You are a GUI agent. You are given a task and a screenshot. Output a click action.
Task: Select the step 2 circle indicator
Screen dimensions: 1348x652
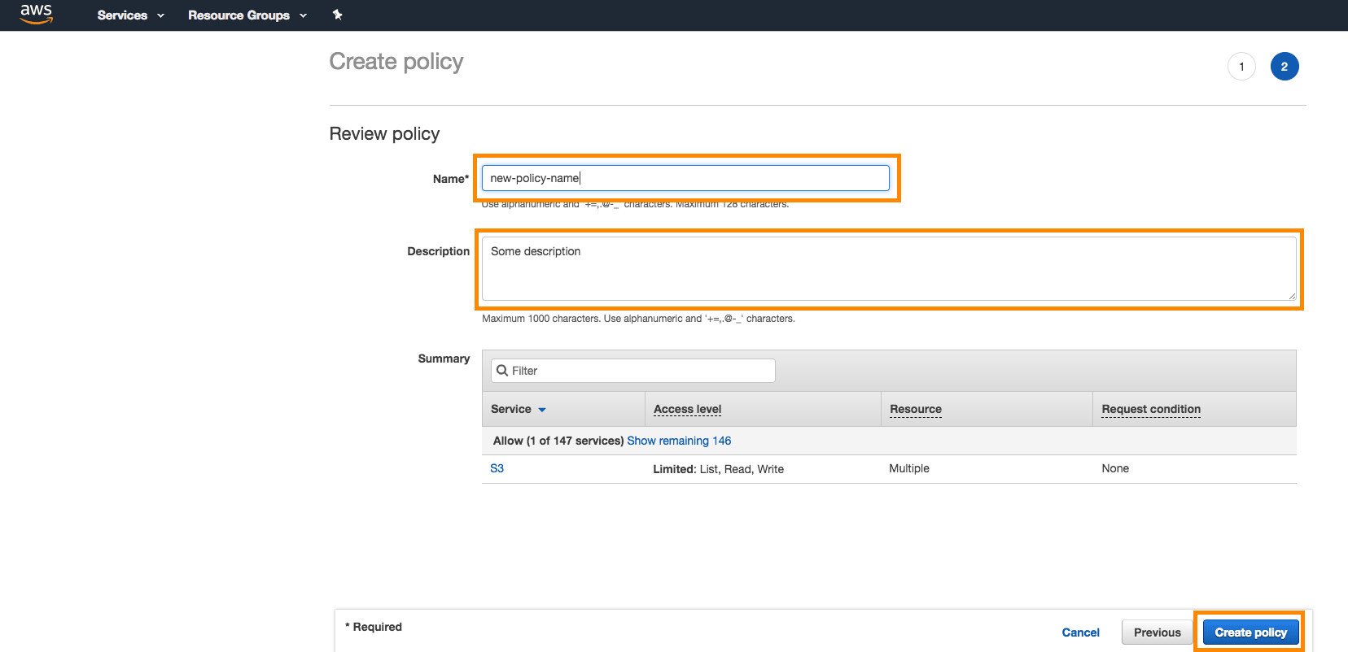coord(1285,67)
